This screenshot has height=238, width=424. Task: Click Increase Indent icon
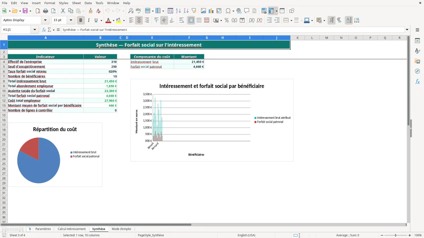[x=269, y=20]
